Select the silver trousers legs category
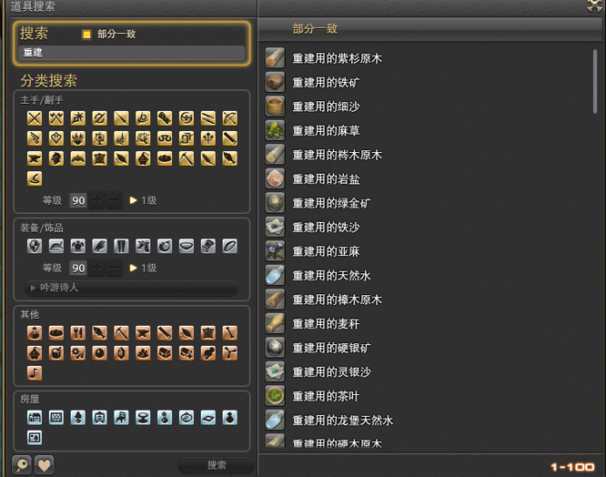This screenshot has height=477, width=606. [x=121, y=246]
